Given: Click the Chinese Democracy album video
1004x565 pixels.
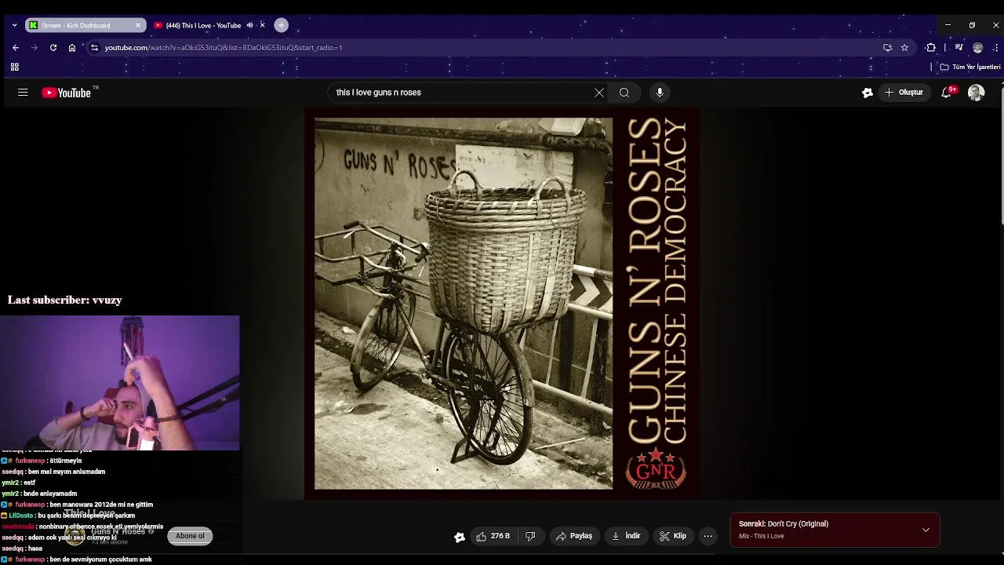Looking at the screenshot, I should [502, 304].
